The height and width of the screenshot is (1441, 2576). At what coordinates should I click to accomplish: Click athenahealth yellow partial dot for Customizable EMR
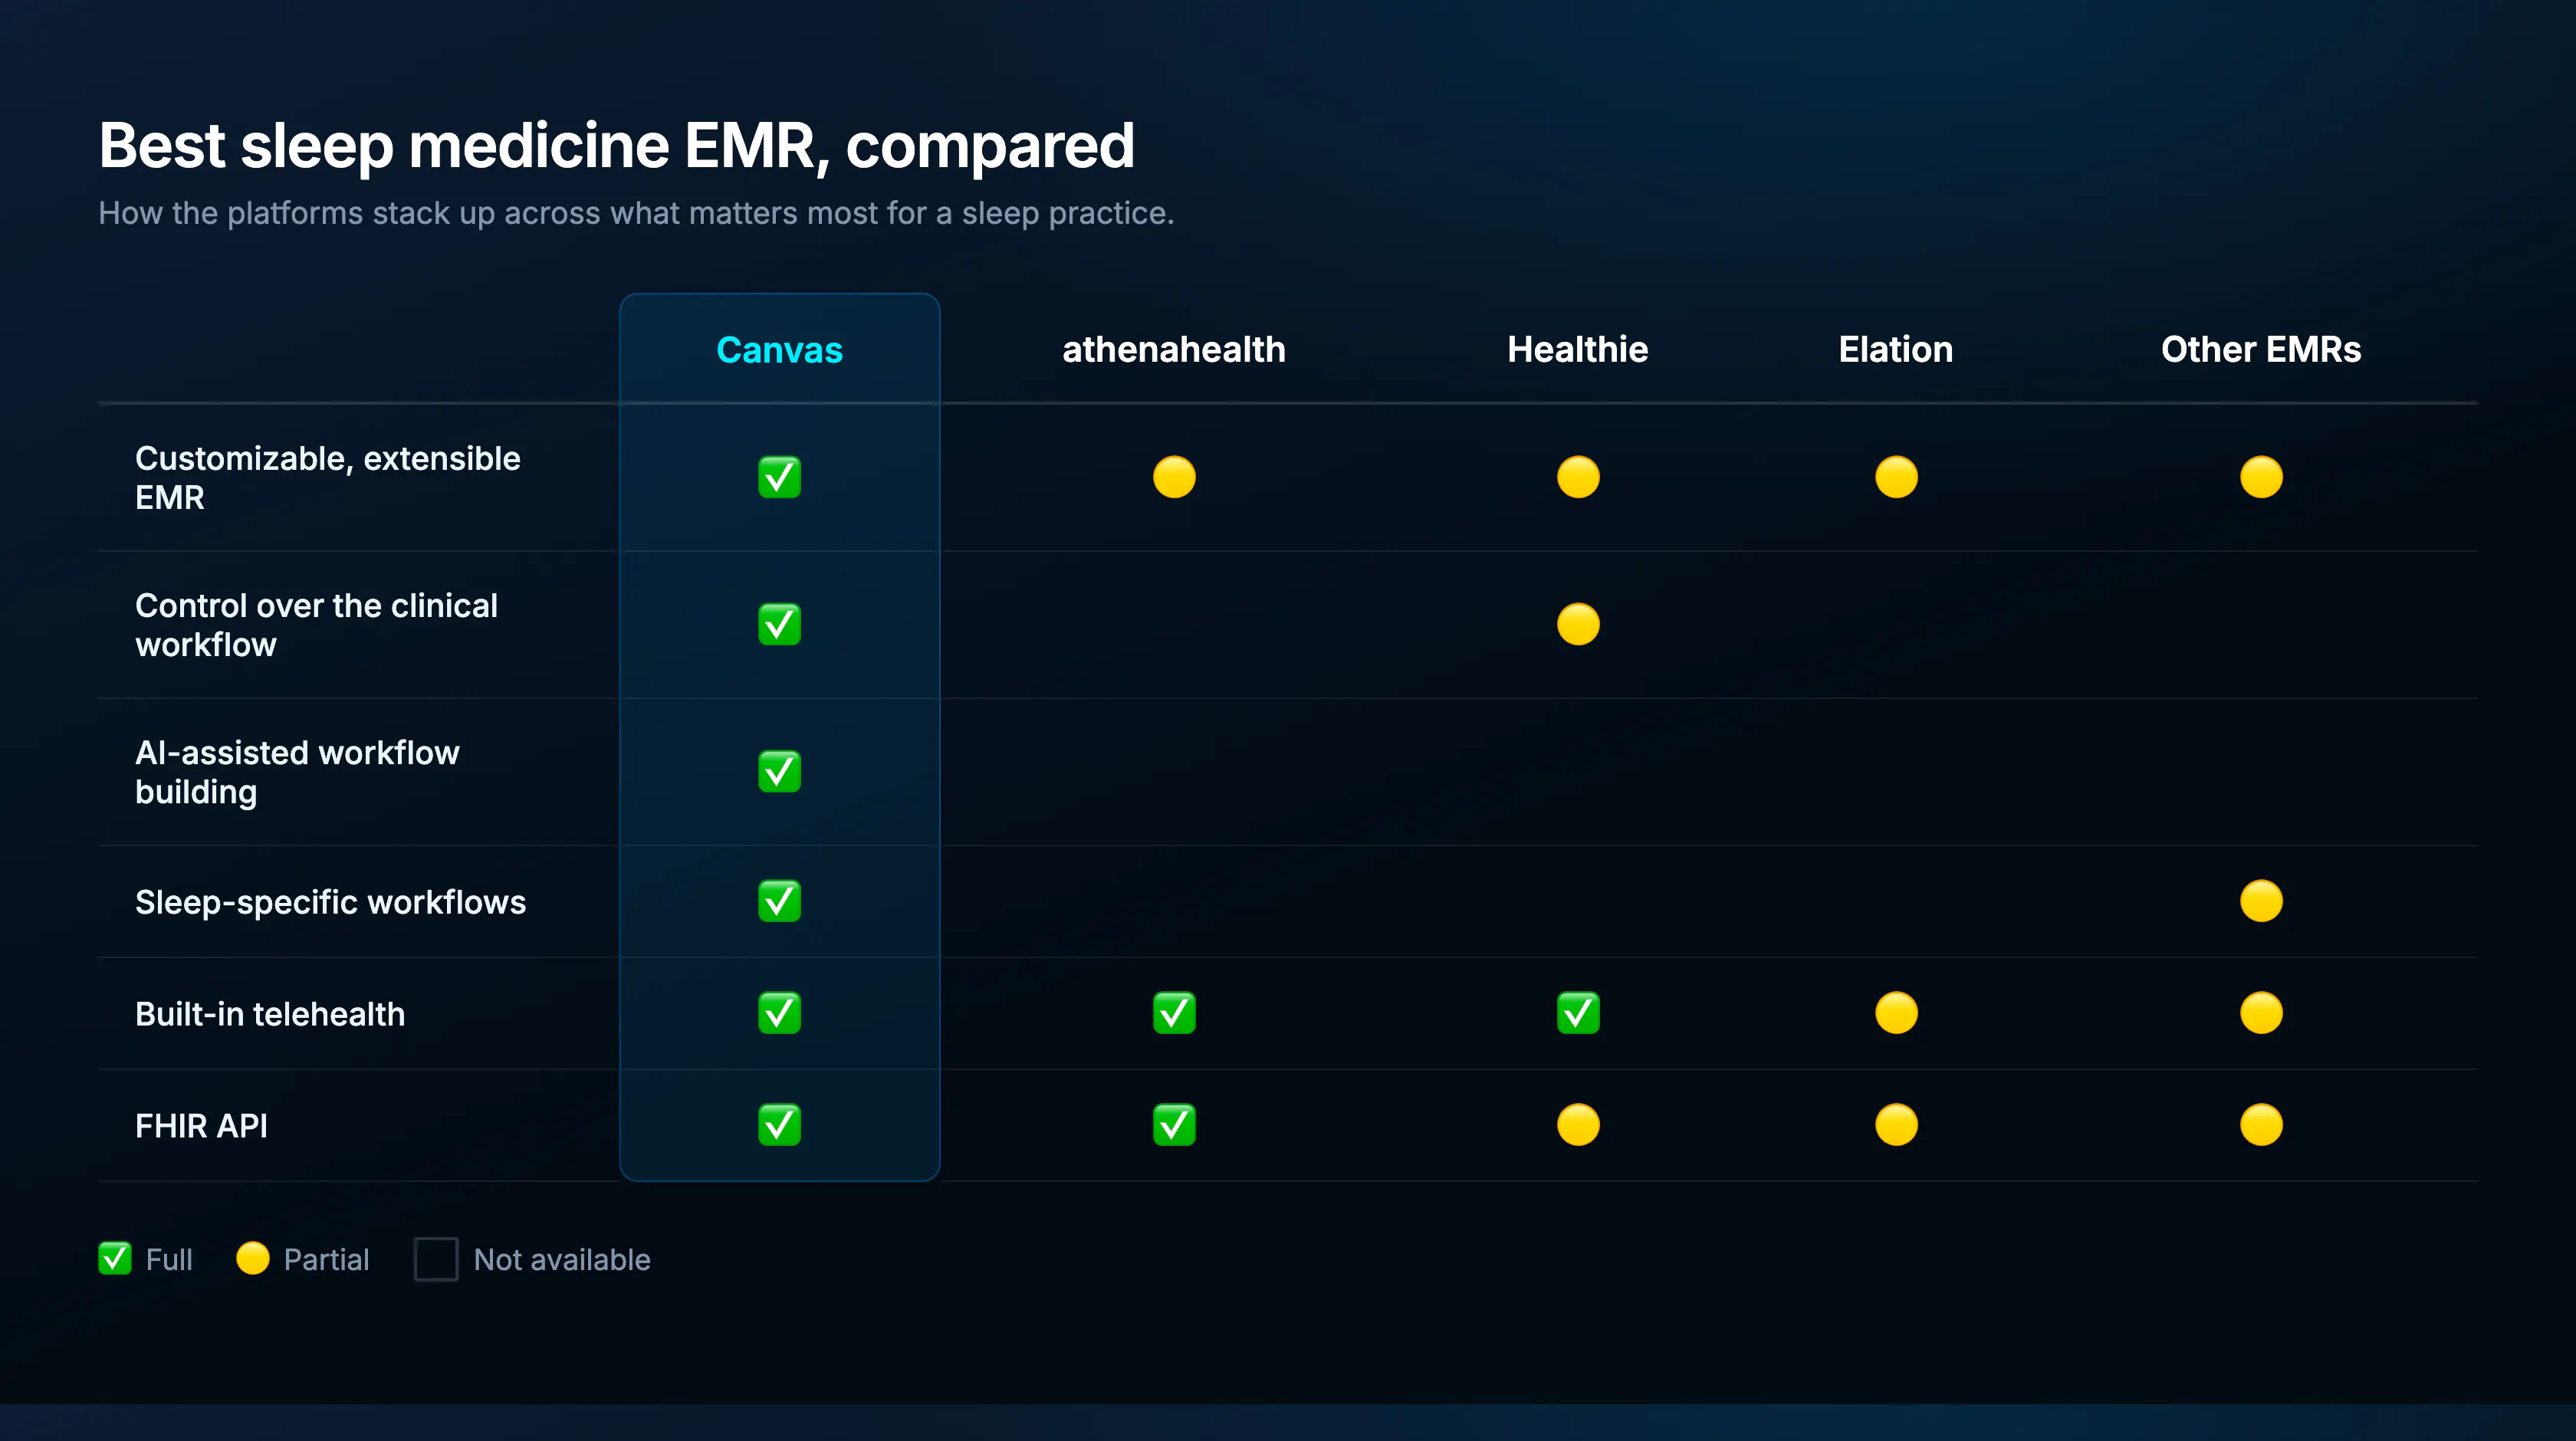click(x=1174, y=477)
